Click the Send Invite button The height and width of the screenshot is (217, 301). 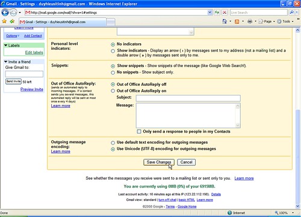coord(13,82)
